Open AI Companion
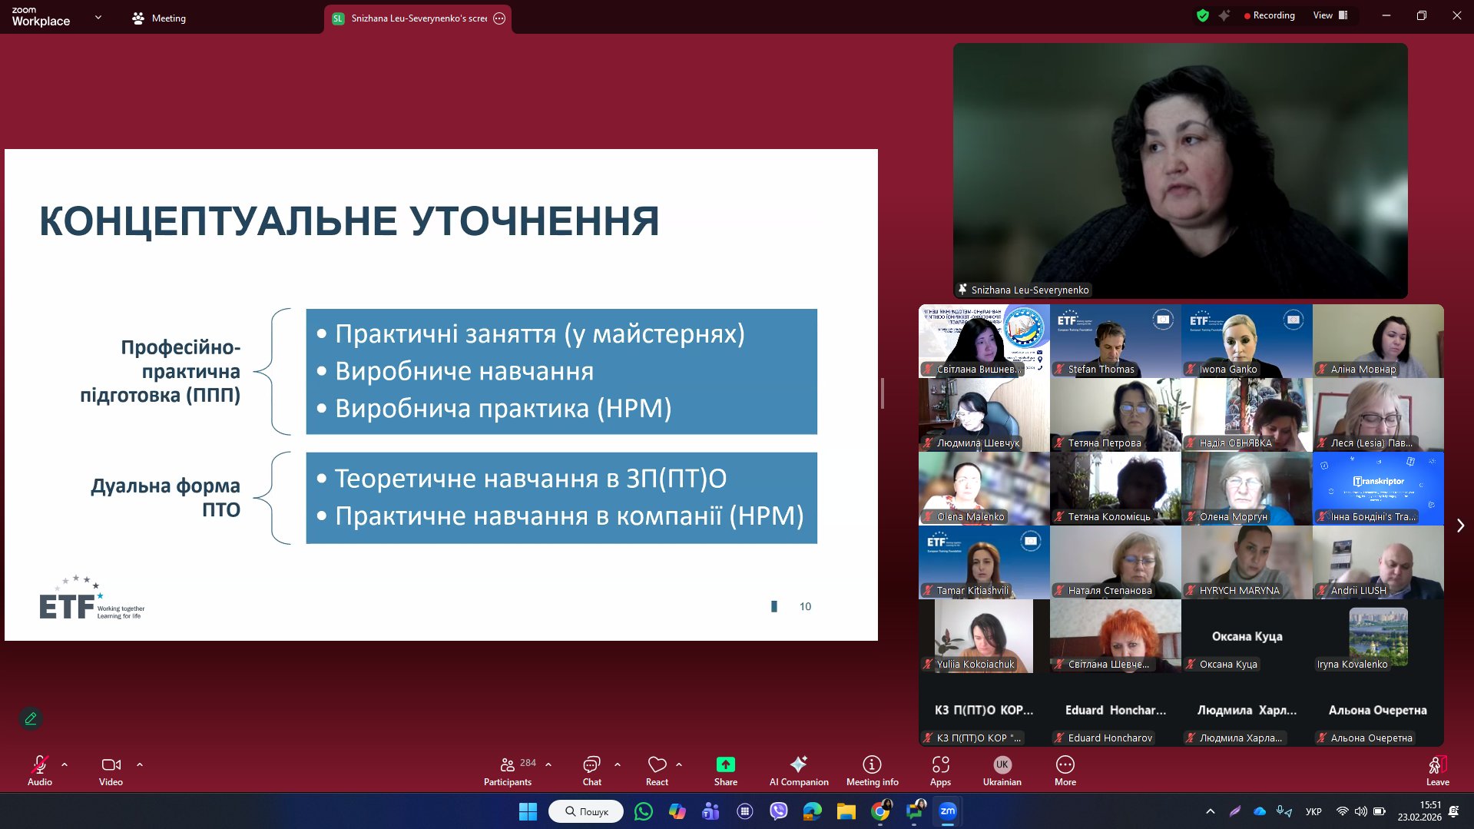Viewport: 1474px width, 829px height. [x=799, y=770]
